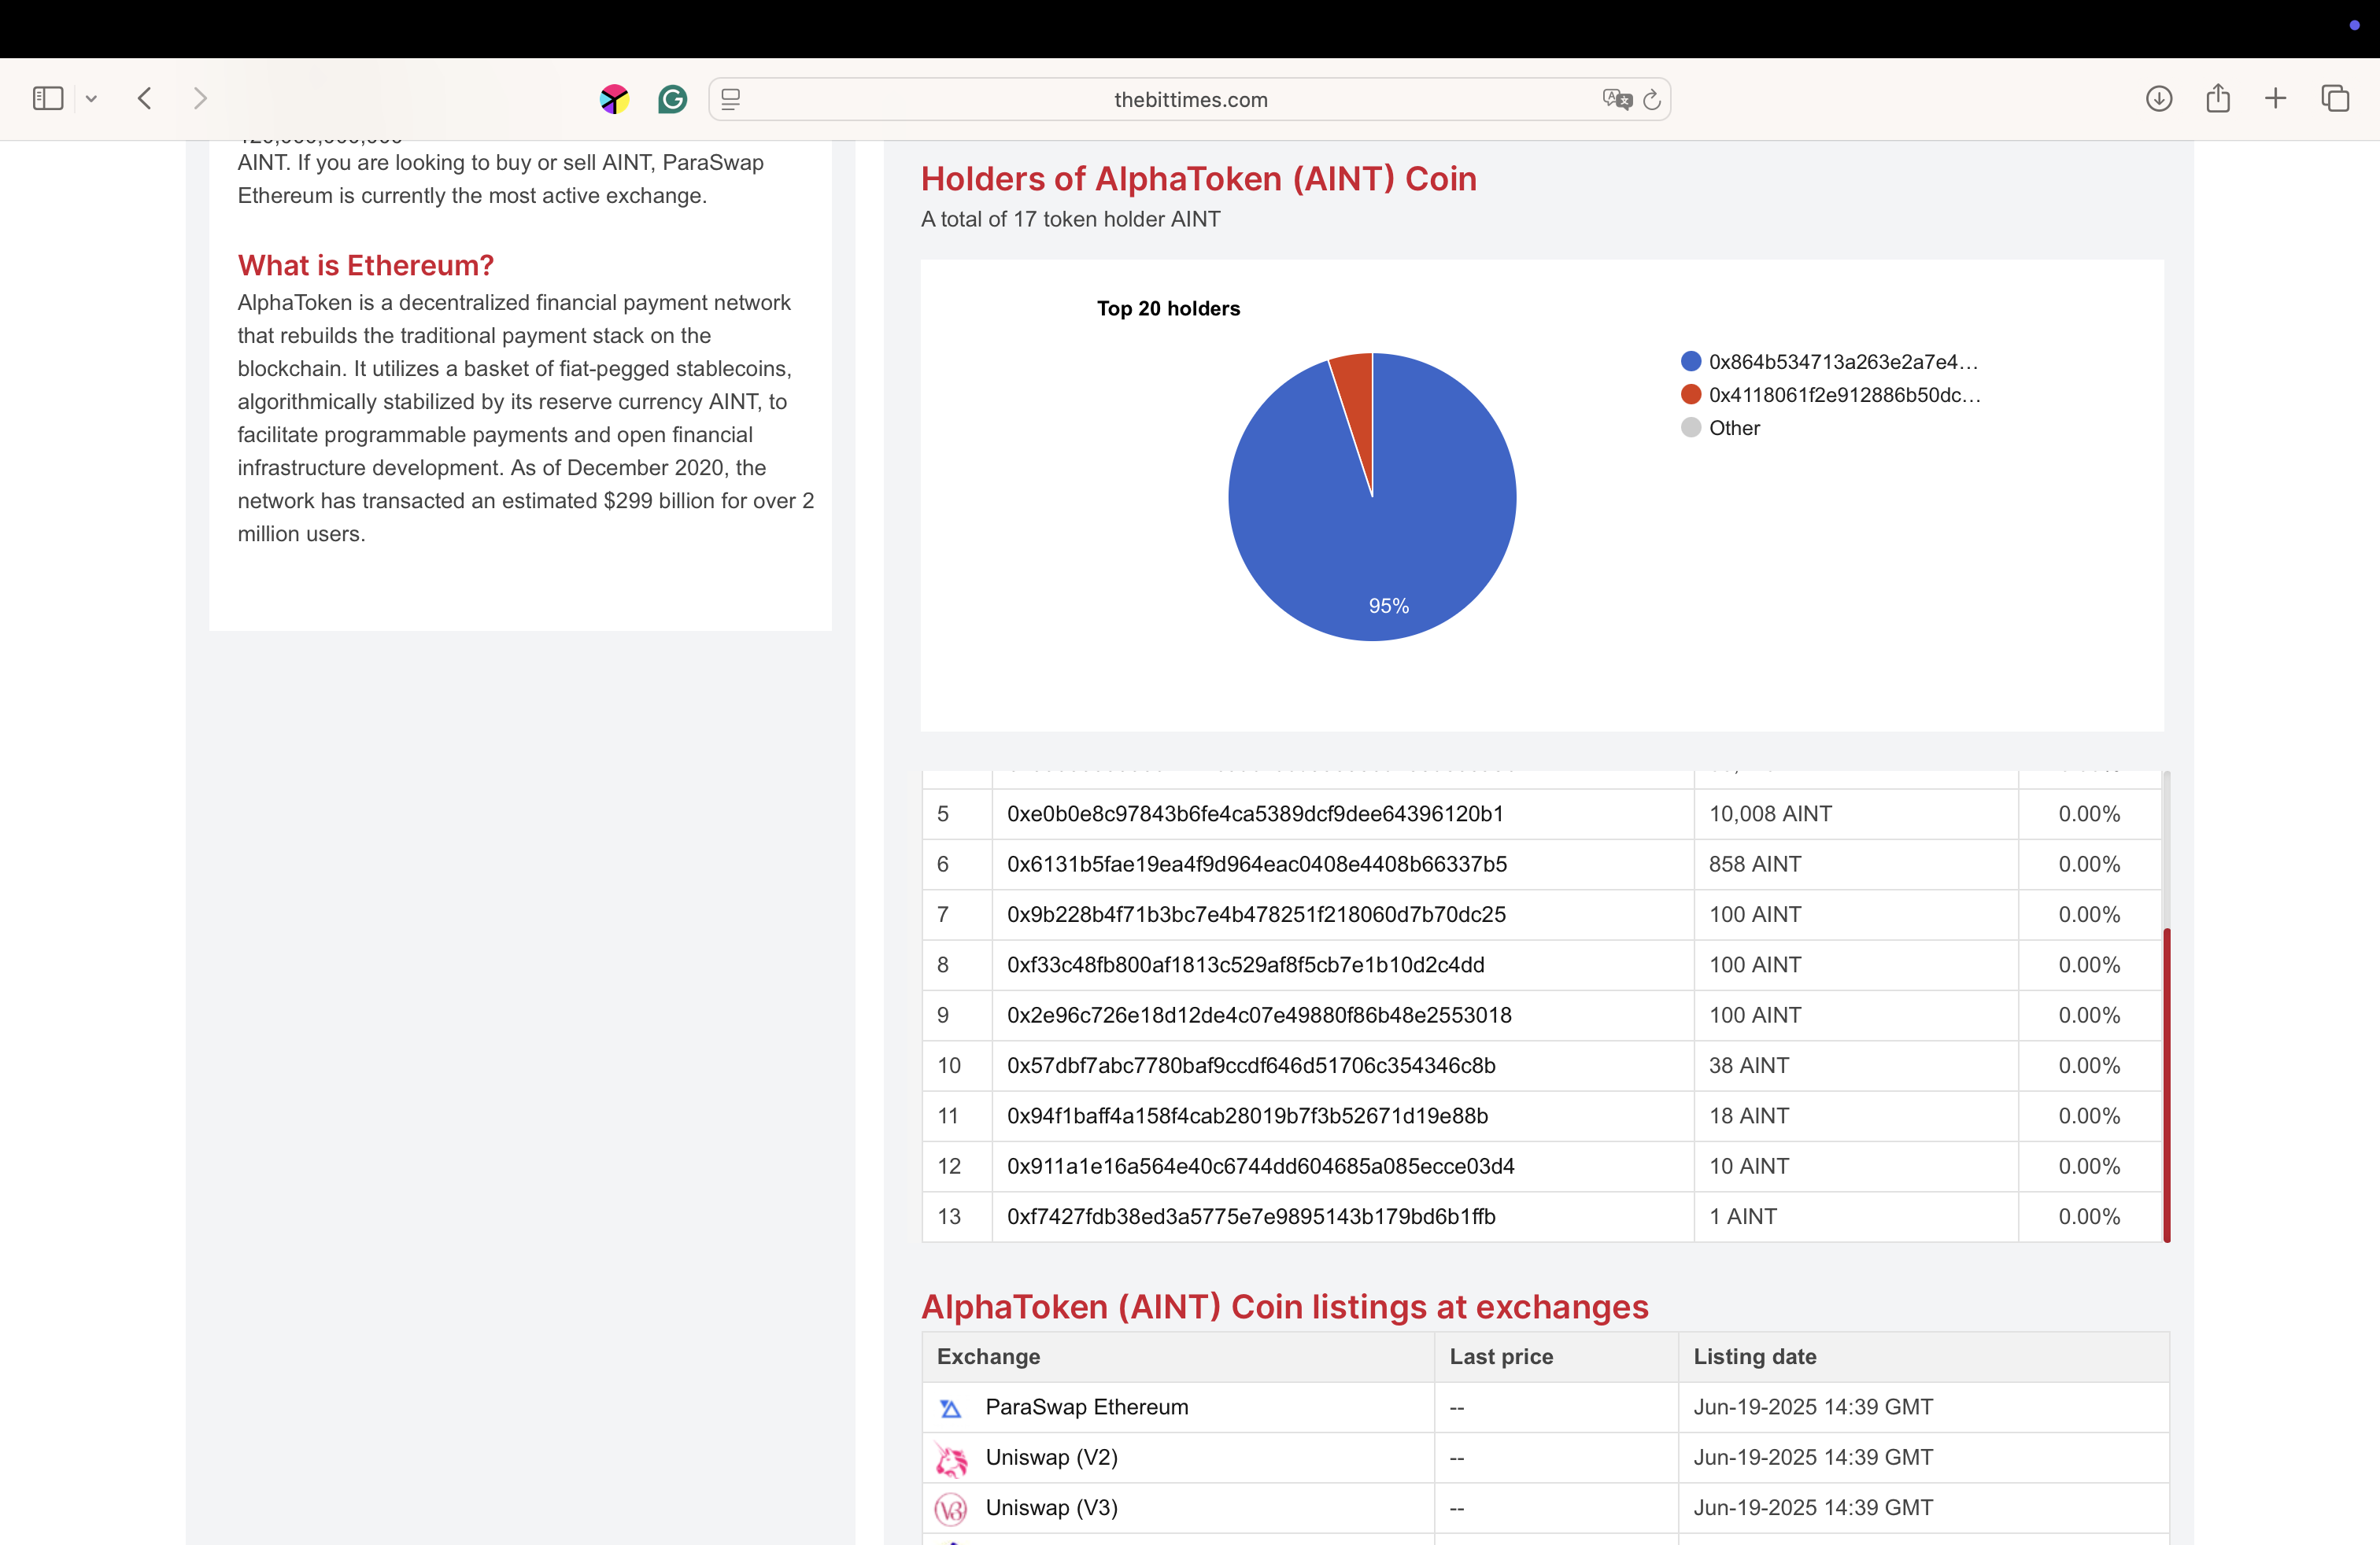Show the downloads list
2380x1545 pixels.
pos(2159,98)
